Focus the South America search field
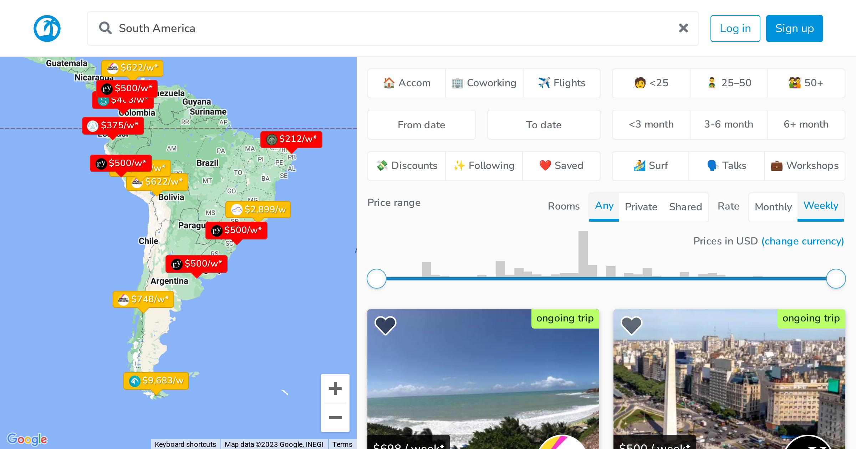Image resolution: width=856 pixels, height=449 pixels. coord(392,29)
